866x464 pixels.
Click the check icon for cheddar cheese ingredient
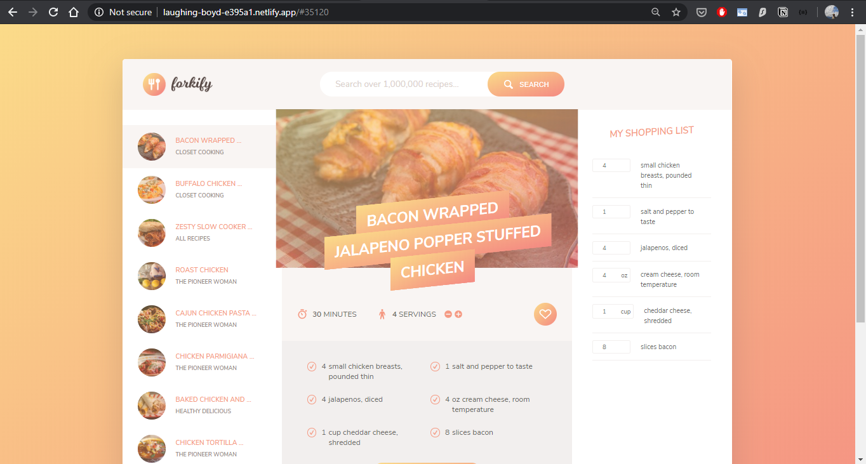coord(312,432)
